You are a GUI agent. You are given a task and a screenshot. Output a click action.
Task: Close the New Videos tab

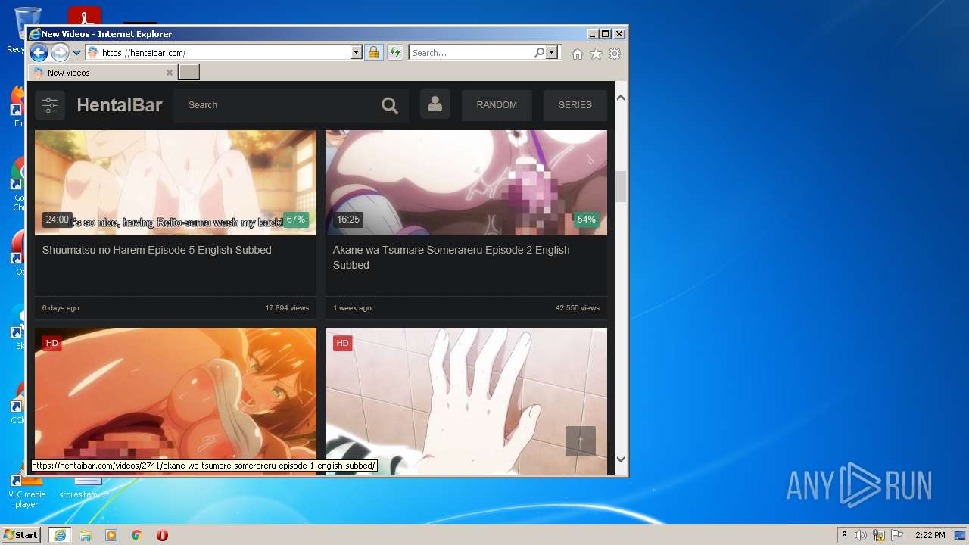click(169, 73)
